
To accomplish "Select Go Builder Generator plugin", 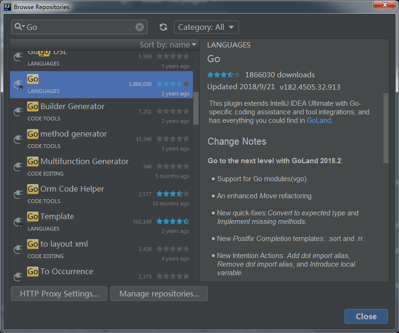I will tap(101, 112).
